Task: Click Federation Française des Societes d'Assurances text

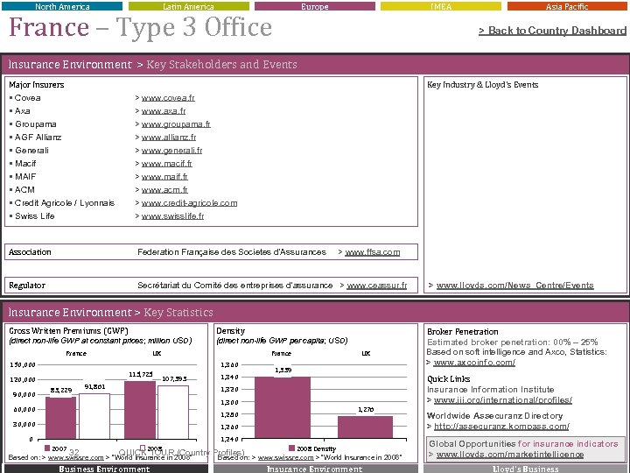Action: pos(232,252)
